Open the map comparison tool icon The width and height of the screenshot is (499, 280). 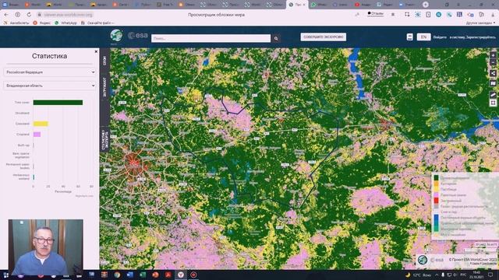(x=493, y=83)
